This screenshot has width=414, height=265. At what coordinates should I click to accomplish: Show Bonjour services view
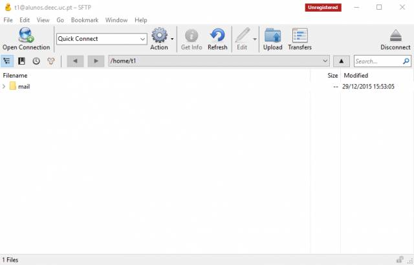pos(51,61)
